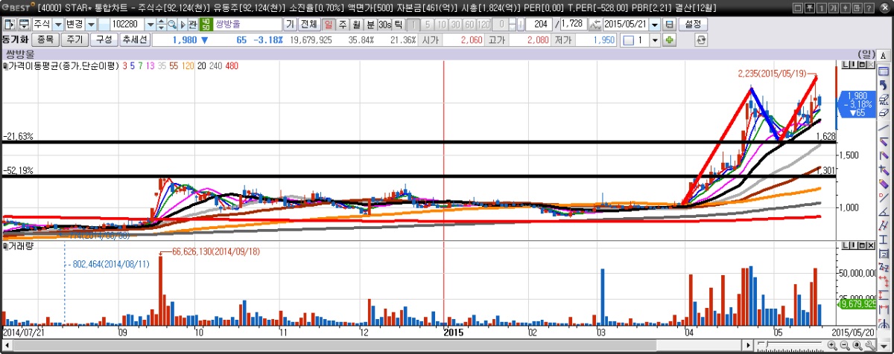Screen dimensions: 894x354
Task: Click the stock code up/down stepper
Action: pyautogui.click(x=162, y=25)
